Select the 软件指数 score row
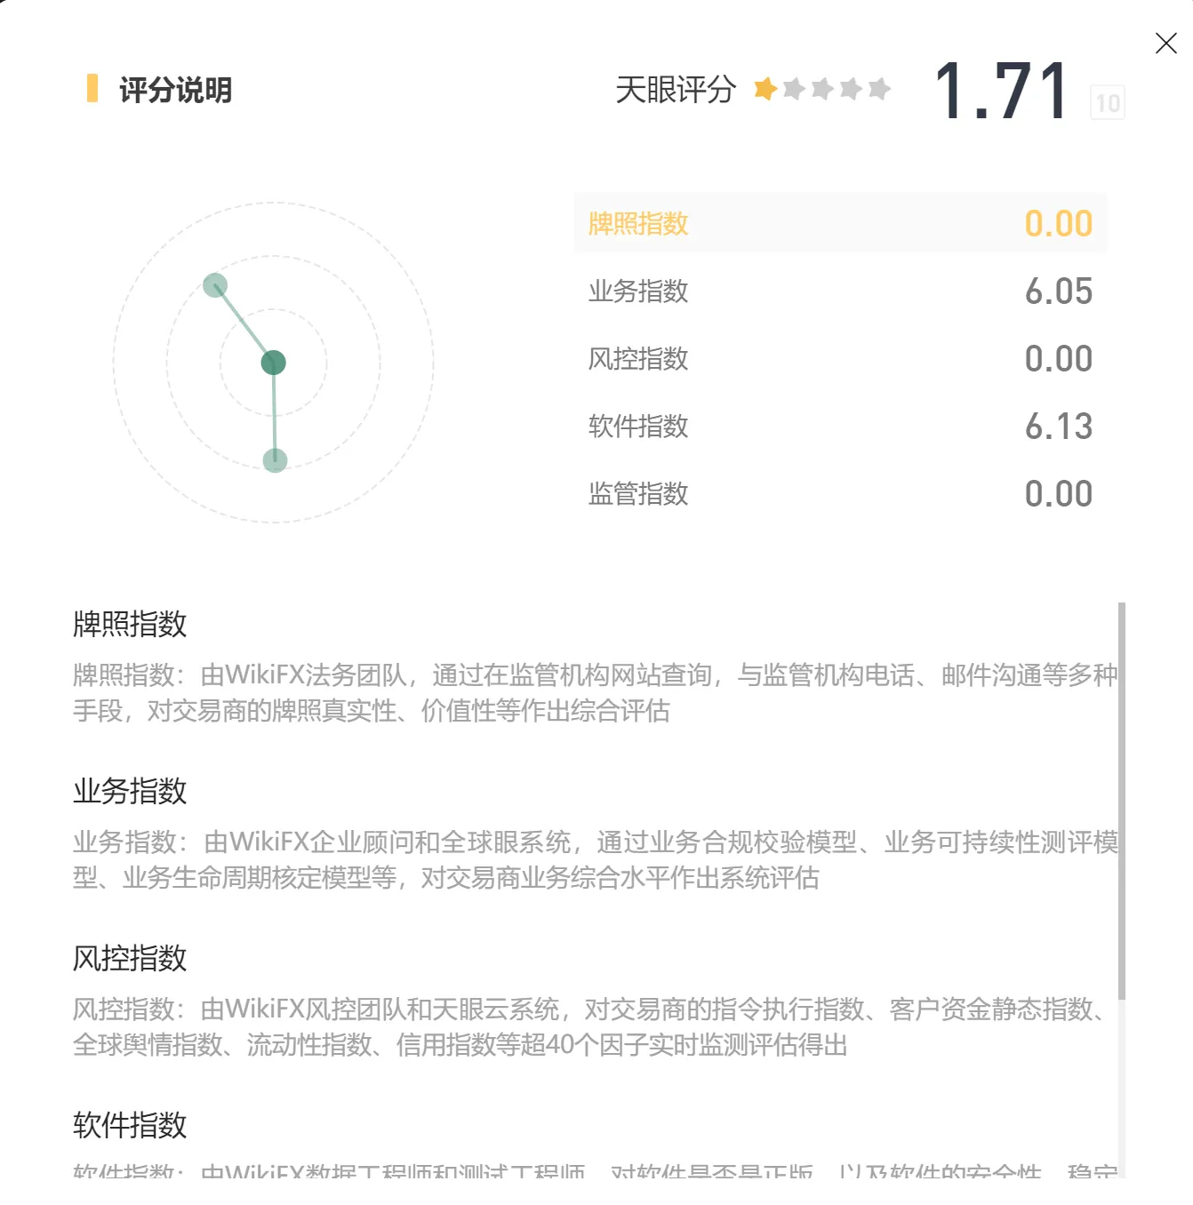The width and height of the screenshot is (1193, 1205). [x=840, y=426]
